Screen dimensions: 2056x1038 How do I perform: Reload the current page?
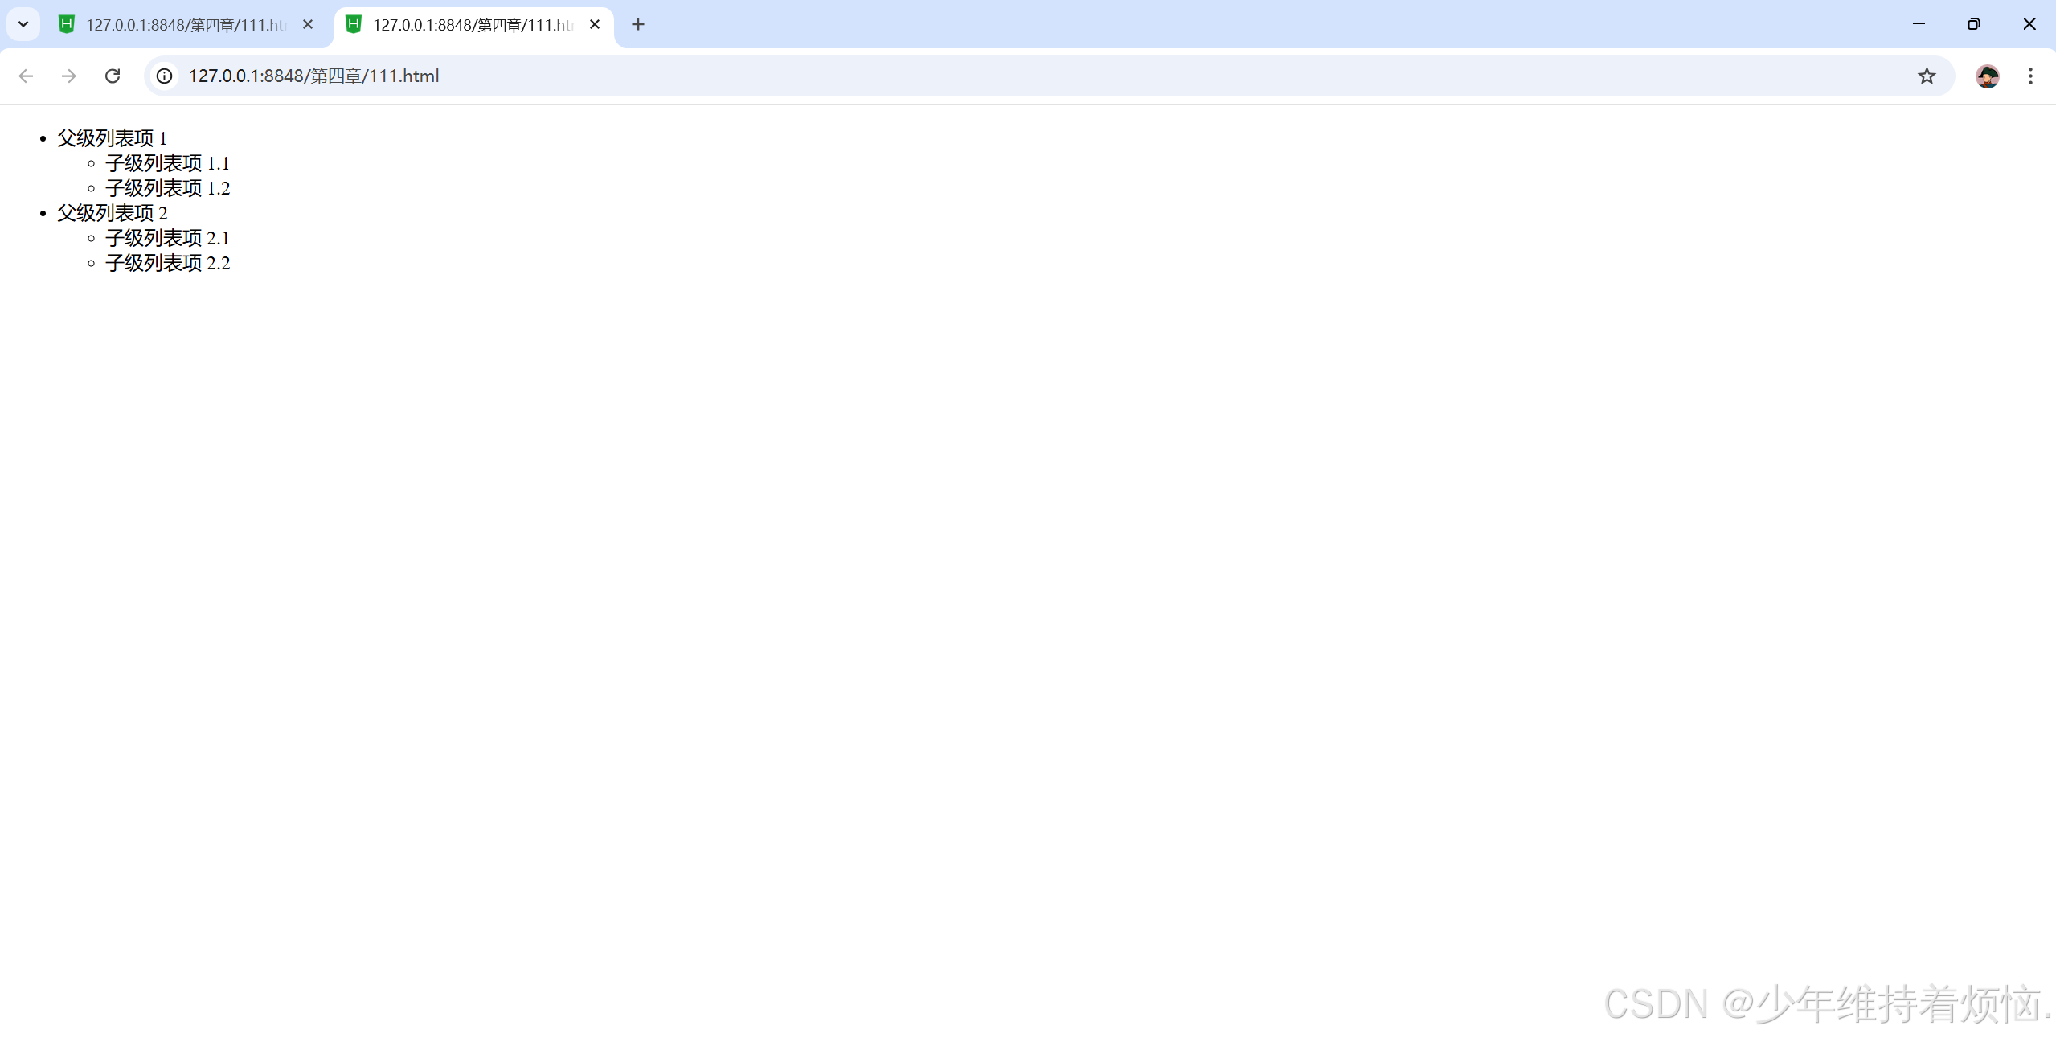tap(113, 76)
